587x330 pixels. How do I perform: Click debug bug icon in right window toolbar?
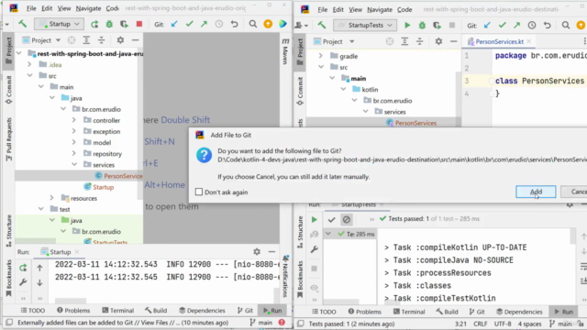coord(422,25)
